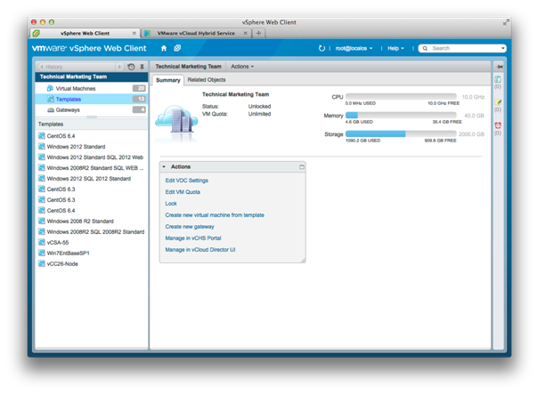The height and width of the screenshot is (394, 538).
Task: Collapse the Actions portlet triangle
Action: tap(164, 167)
